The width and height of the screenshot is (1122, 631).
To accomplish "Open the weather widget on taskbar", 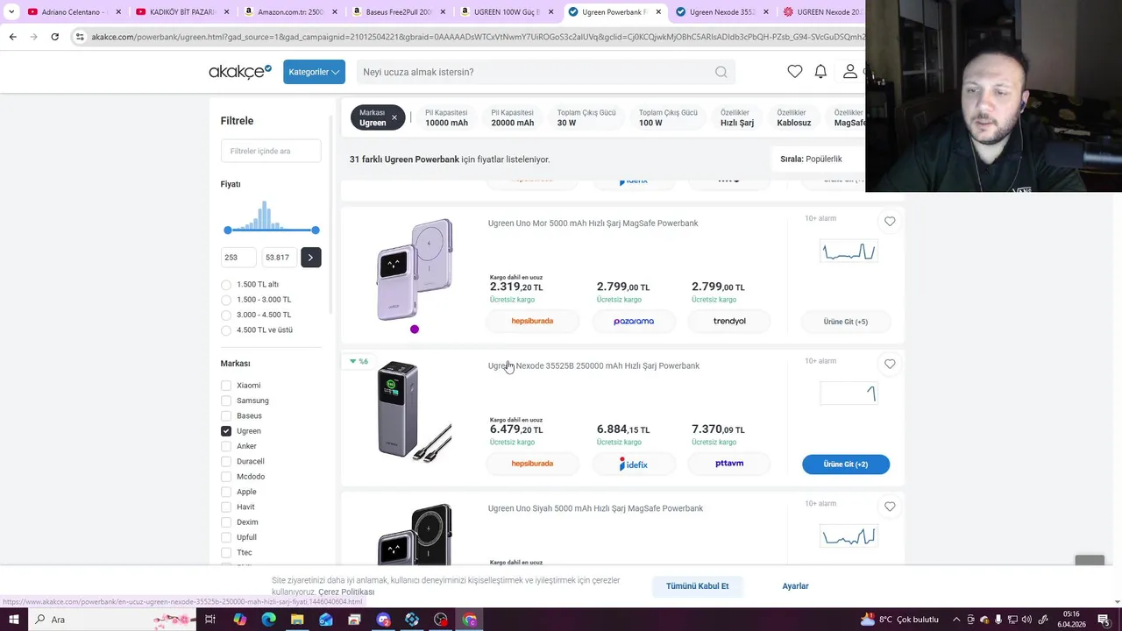I will [899, 620].
